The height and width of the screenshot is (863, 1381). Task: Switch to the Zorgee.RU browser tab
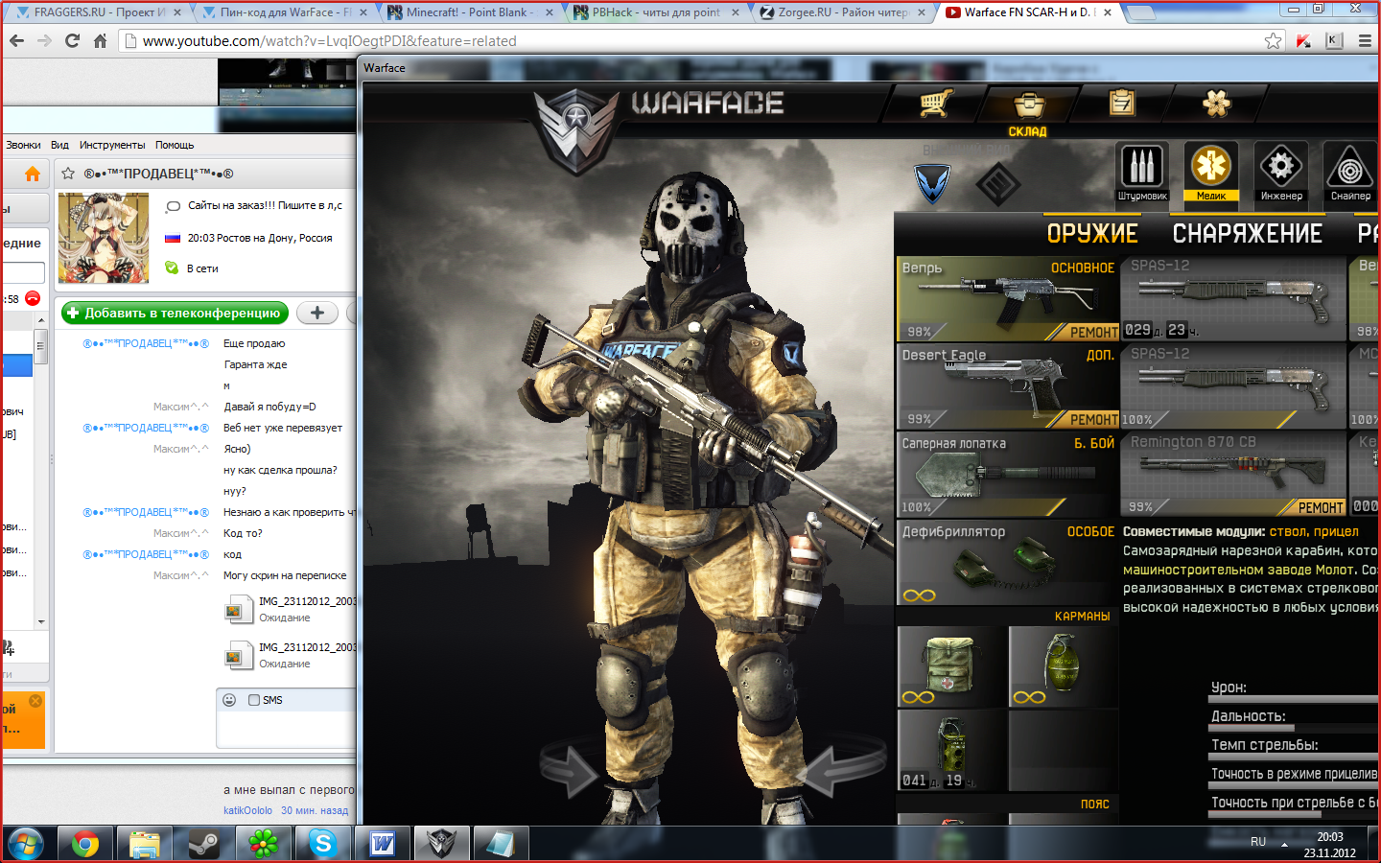point(842,12)
